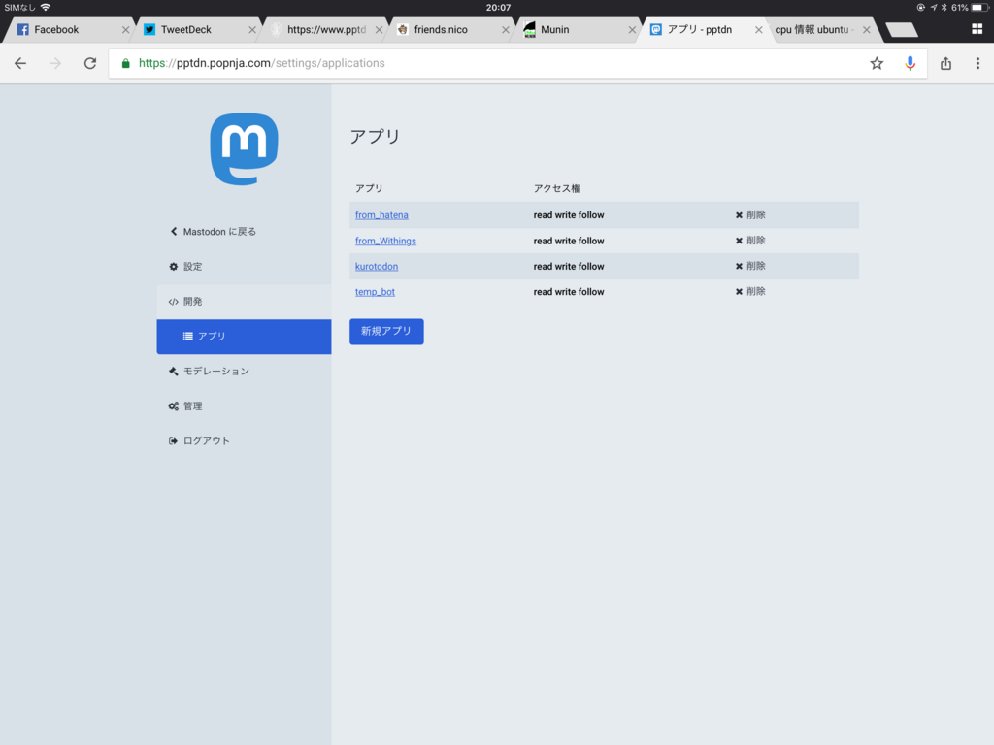The image size is (994, 745).
Task: Reload the current page
Action: [90, 63]
